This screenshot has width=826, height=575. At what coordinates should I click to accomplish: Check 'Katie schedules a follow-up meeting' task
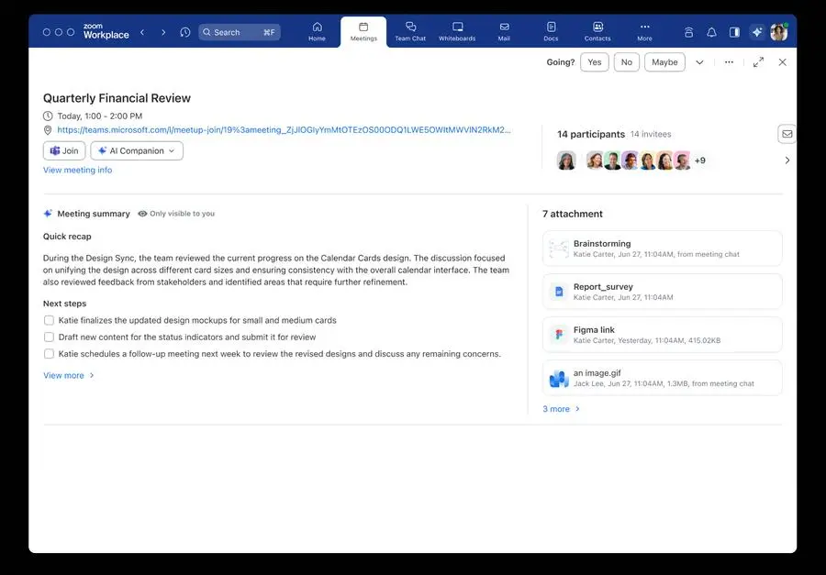point(49,354)
